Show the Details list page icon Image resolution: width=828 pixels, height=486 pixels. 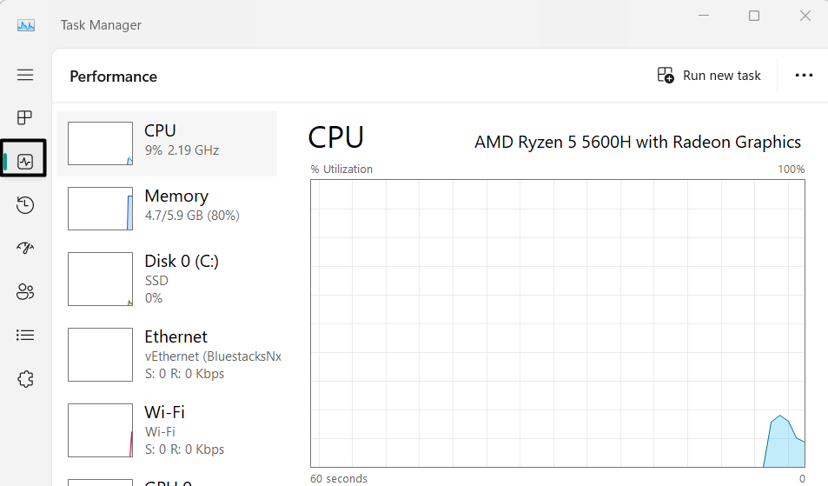25,335
